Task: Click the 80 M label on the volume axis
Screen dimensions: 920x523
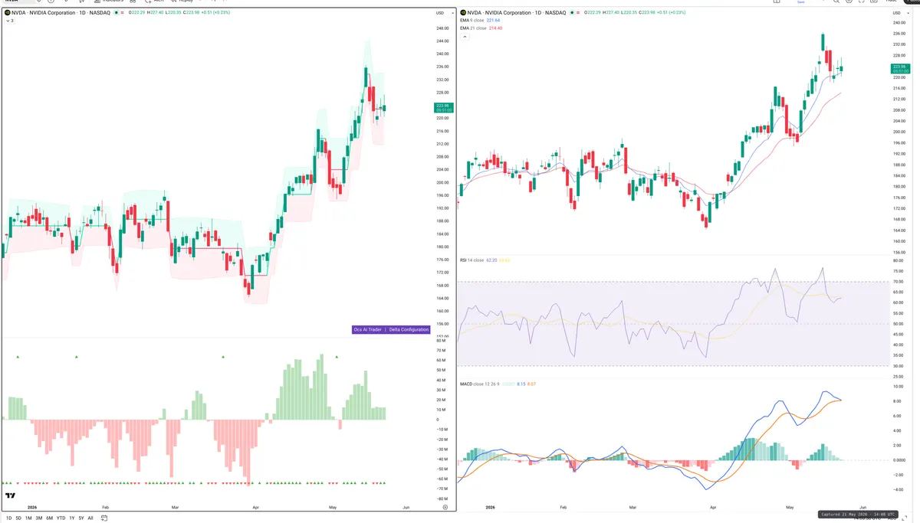Action: click(x=441, y=340)
